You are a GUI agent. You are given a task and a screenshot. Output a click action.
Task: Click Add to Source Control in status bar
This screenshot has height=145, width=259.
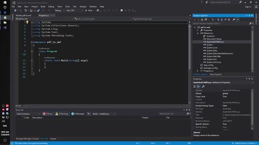(244, 143)
